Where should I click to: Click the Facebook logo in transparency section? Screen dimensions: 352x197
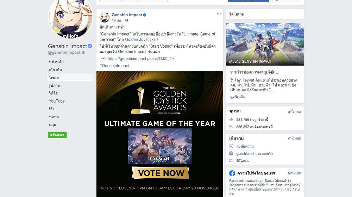tap(232, 173)
